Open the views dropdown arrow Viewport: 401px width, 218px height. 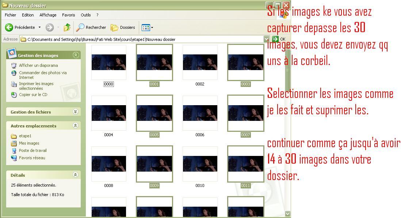[152, 27]
